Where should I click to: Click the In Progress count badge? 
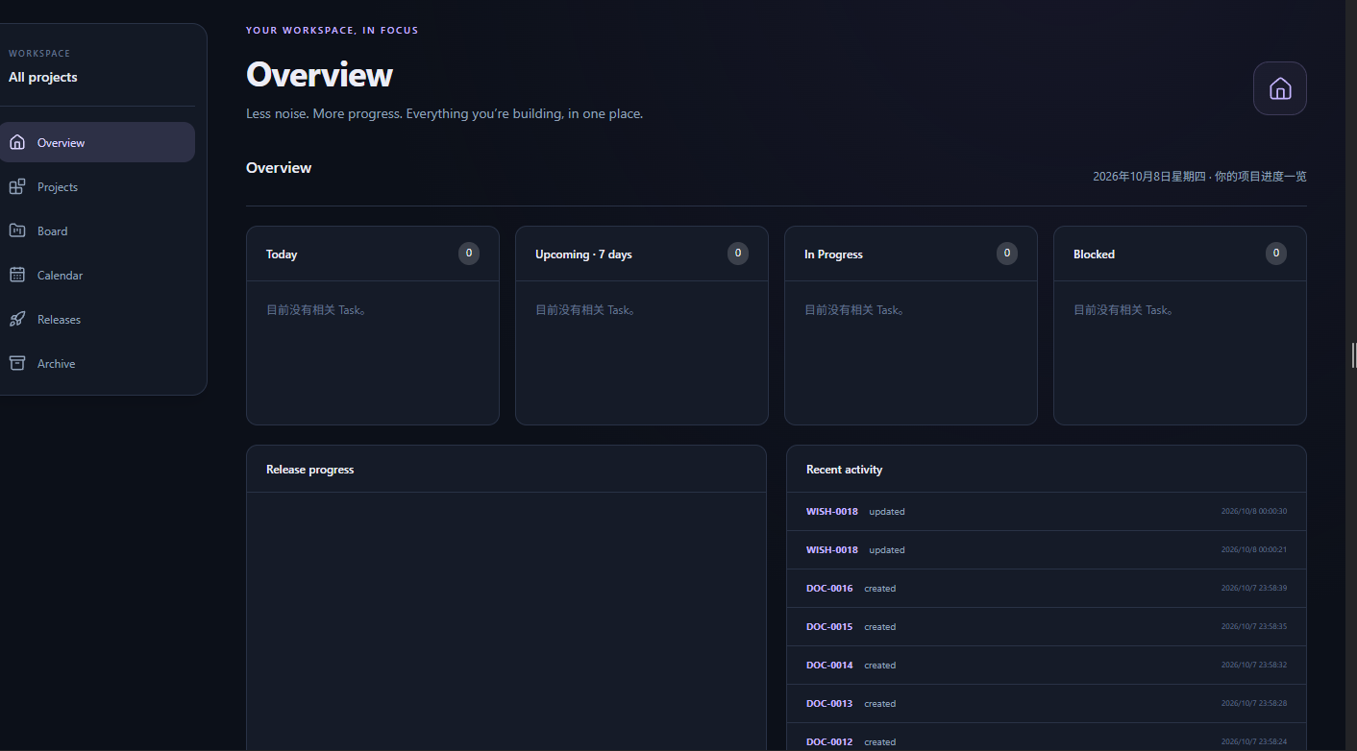pyautogui.click(x=1007, y=254)
